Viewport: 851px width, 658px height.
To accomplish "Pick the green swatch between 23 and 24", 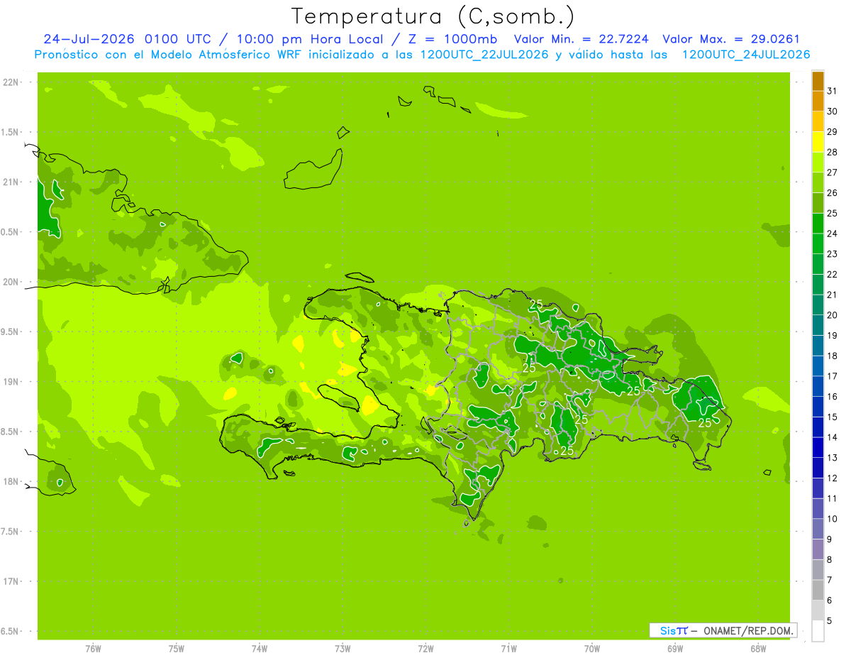I will click(x=818, y=244).
